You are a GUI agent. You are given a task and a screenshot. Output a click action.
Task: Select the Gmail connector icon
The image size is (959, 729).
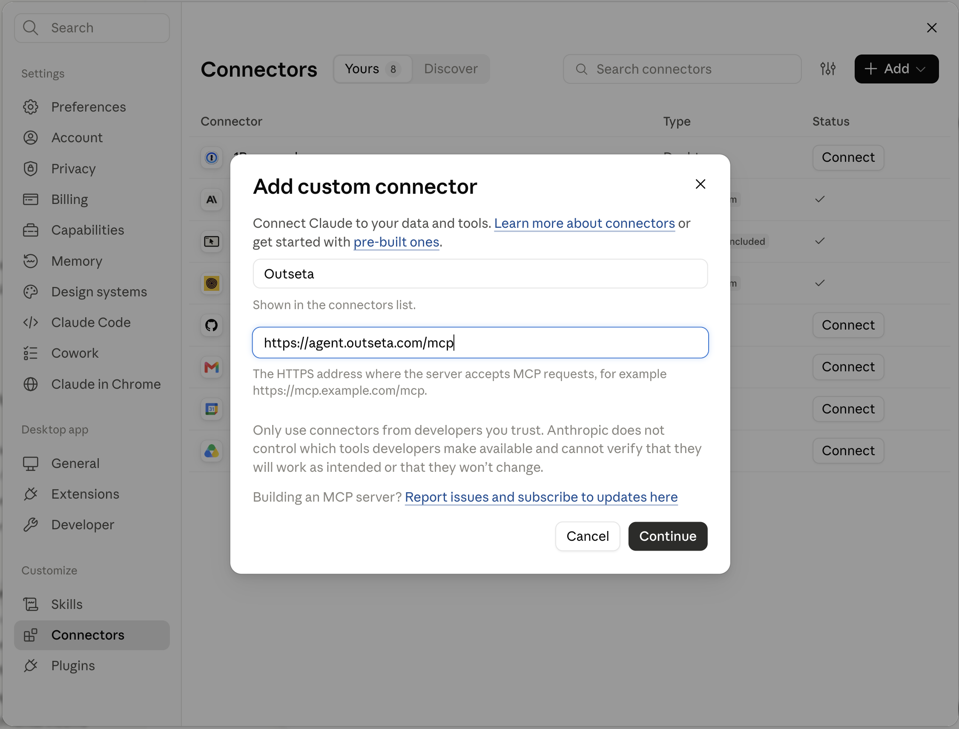(x=211, y=367)
